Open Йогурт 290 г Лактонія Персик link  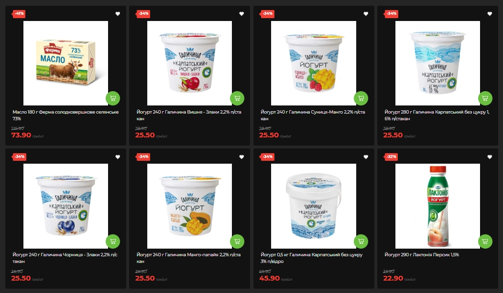coord(422,255)
